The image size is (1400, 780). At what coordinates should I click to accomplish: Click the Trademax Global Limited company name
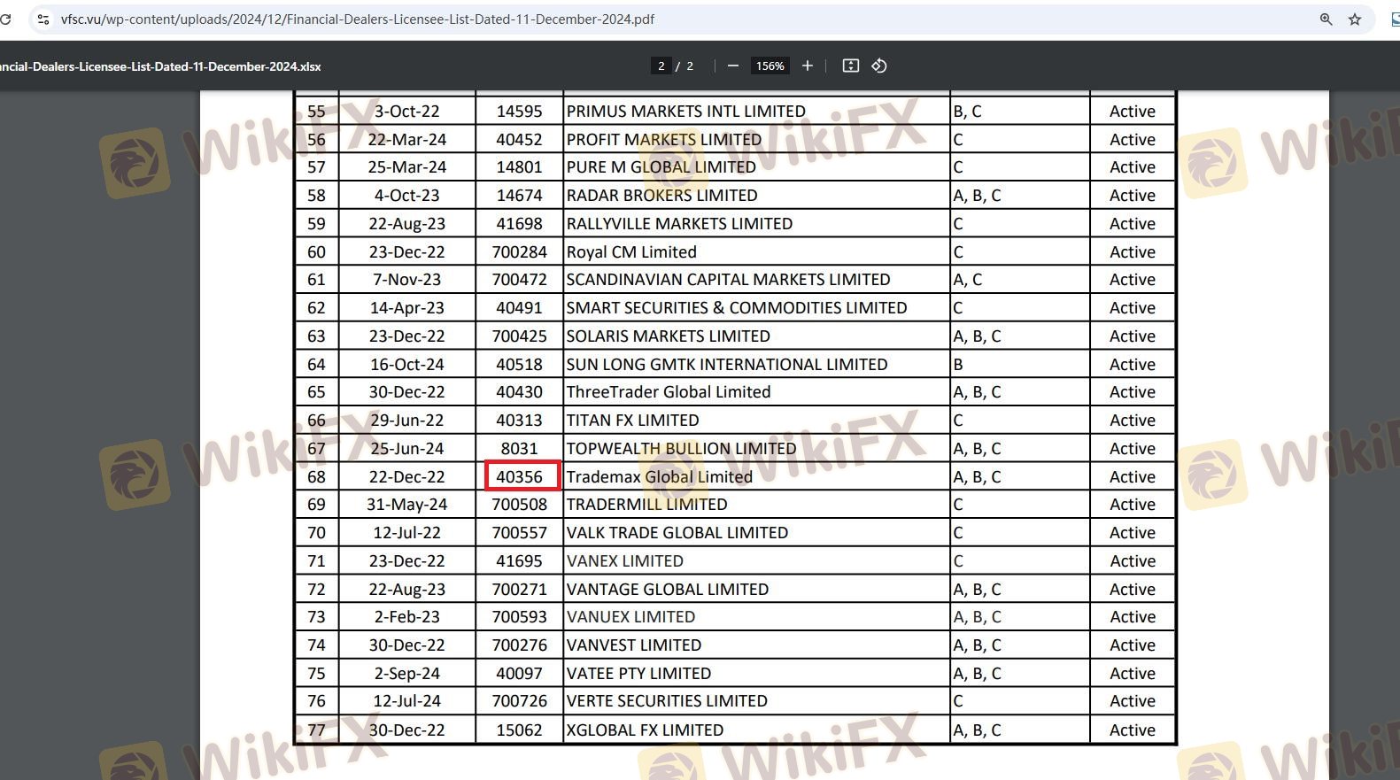click(x=659, y=476)
